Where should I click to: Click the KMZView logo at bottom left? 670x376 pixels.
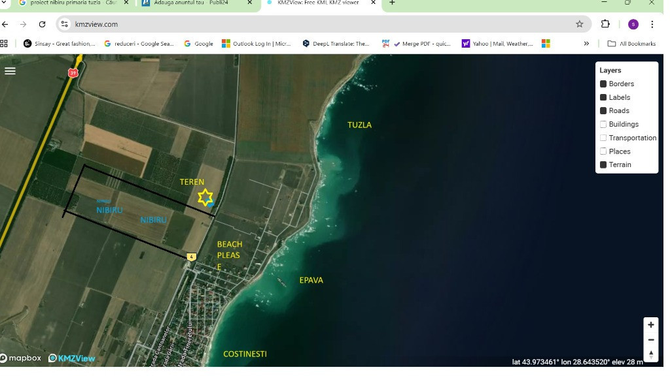pos(72,358)
